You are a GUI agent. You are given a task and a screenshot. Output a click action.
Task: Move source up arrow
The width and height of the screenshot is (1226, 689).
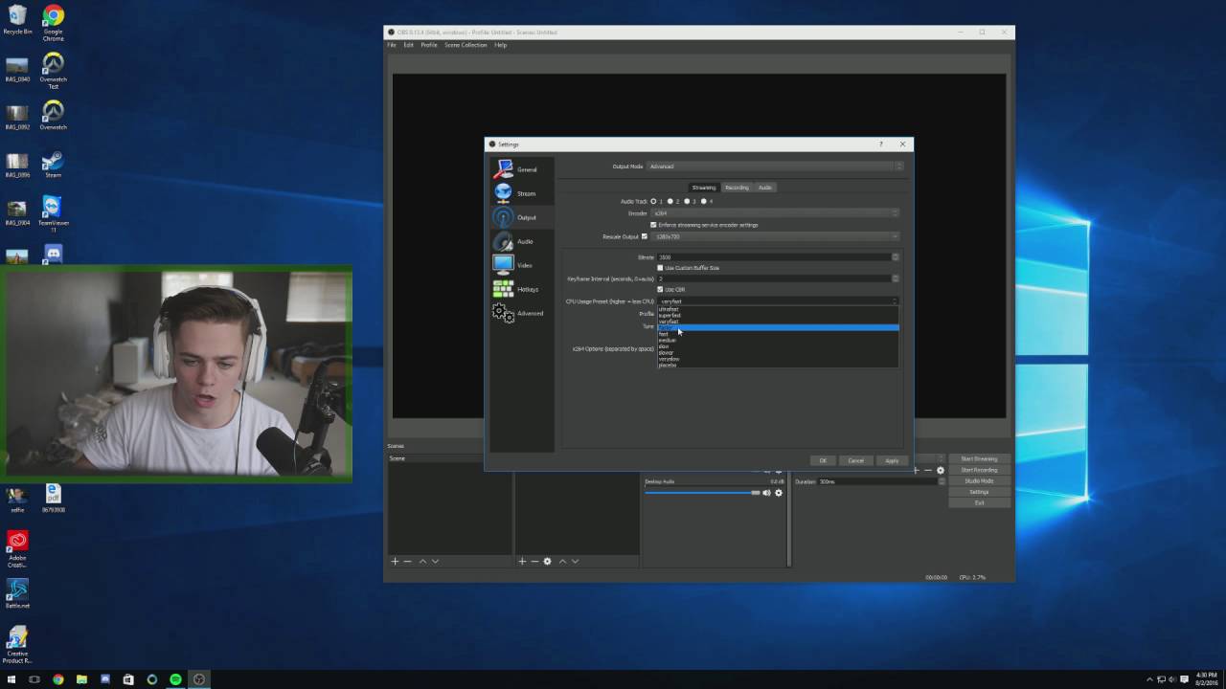[562, 561]
